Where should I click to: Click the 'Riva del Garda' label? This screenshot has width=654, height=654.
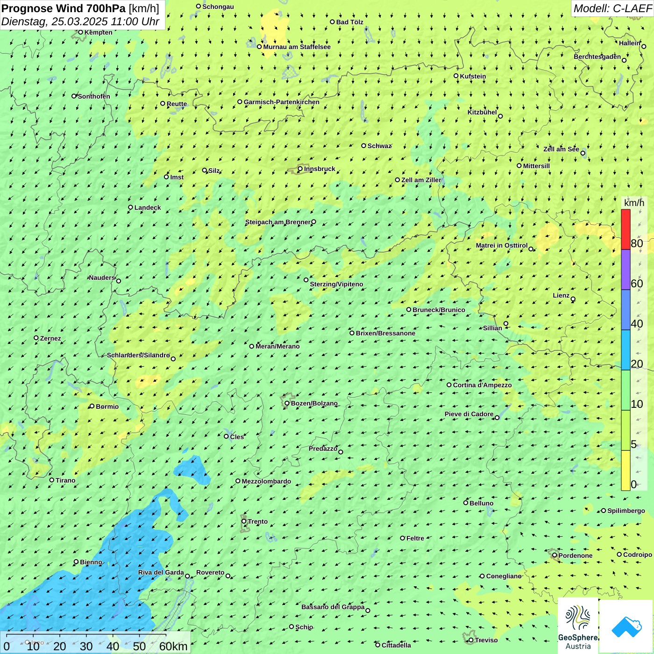tap(161, 572)
